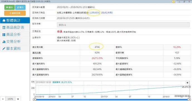The width and height of the screenshot is (192, 101).
Task: Select the max loss value -32.48%
Action: [x=177, y=64]
